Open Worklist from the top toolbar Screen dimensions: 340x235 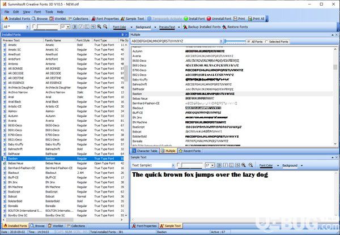pyautogui.click(x=58, y=19)
